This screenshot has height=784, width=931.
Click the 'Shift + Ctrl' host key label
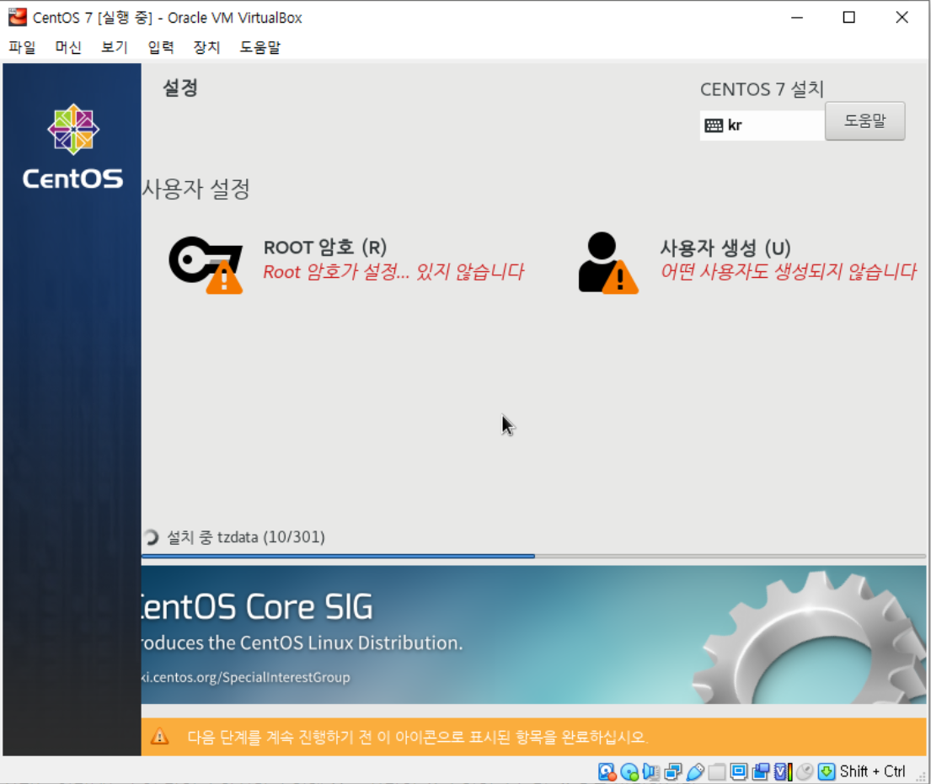pos(872,771)
